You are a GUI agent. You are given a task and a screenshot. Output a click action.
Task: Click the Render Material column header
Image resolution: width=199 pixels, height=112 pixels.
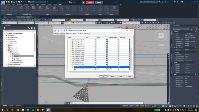click(113, 38)
